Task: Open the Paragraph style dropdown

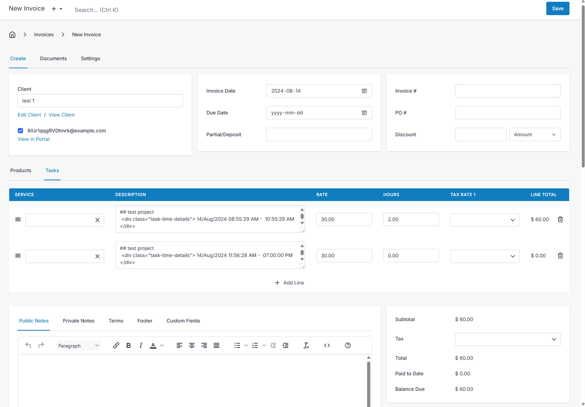Action: click(78, 345)
